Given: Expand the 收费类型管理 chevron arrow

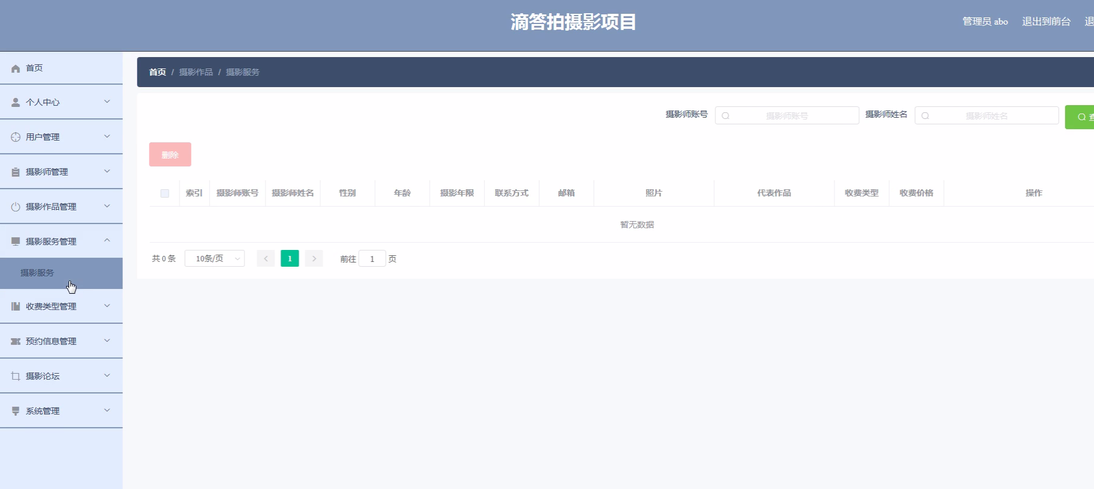Looking at the screenshot, I should tap(107, 306).
